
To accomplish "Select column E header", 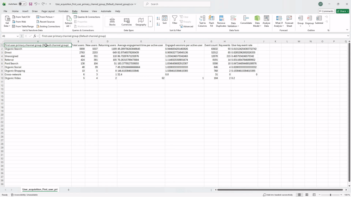I will (x=141, y=41).
